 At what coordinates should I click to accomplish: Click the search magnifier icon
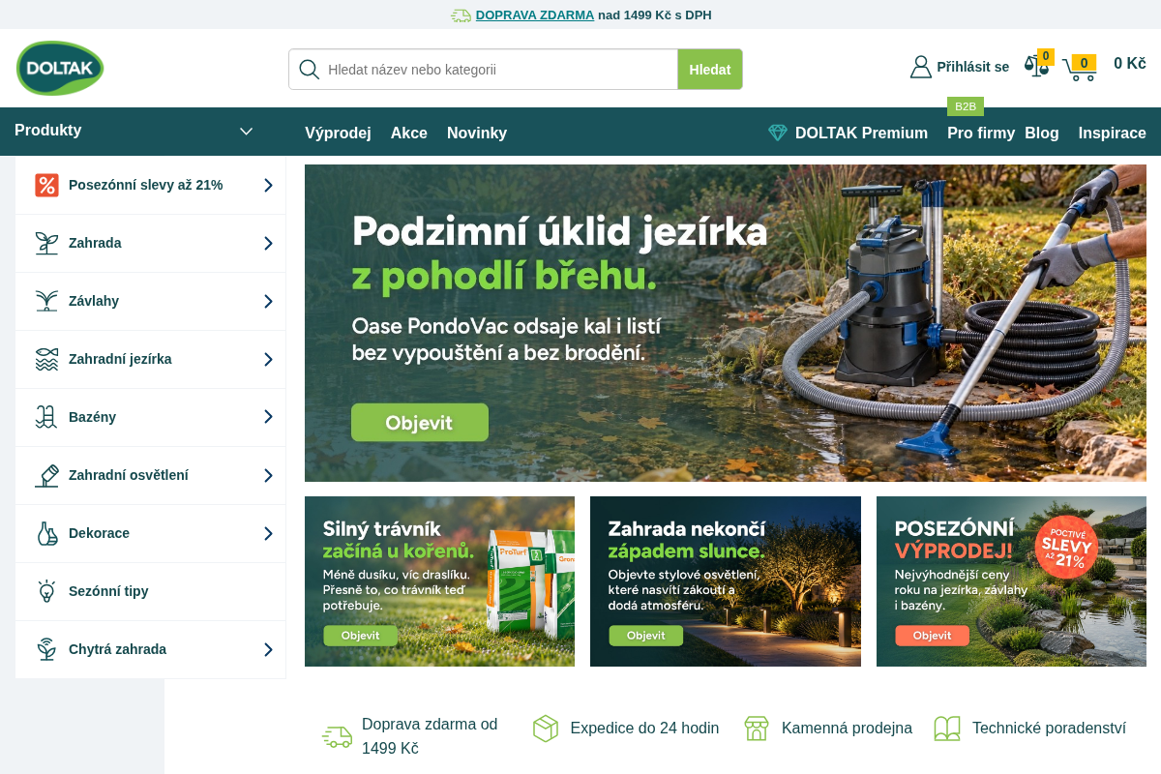click(310, 70)
